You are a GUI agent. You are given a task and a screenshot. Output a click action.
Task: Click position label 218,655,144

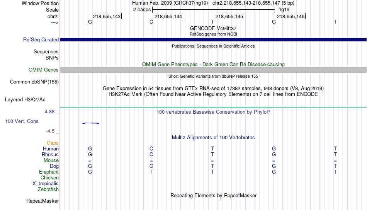168,16
